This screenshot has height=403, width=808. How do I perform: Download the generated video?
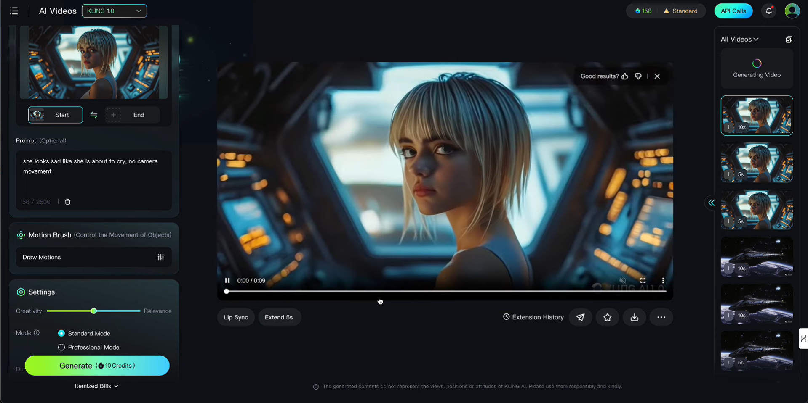(634, 317)
